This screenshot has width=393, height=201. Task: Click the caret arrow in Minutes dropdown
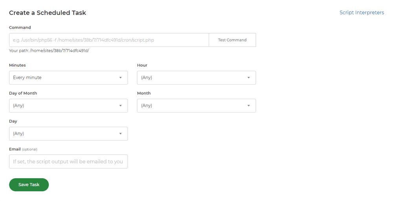coord(121,78)
